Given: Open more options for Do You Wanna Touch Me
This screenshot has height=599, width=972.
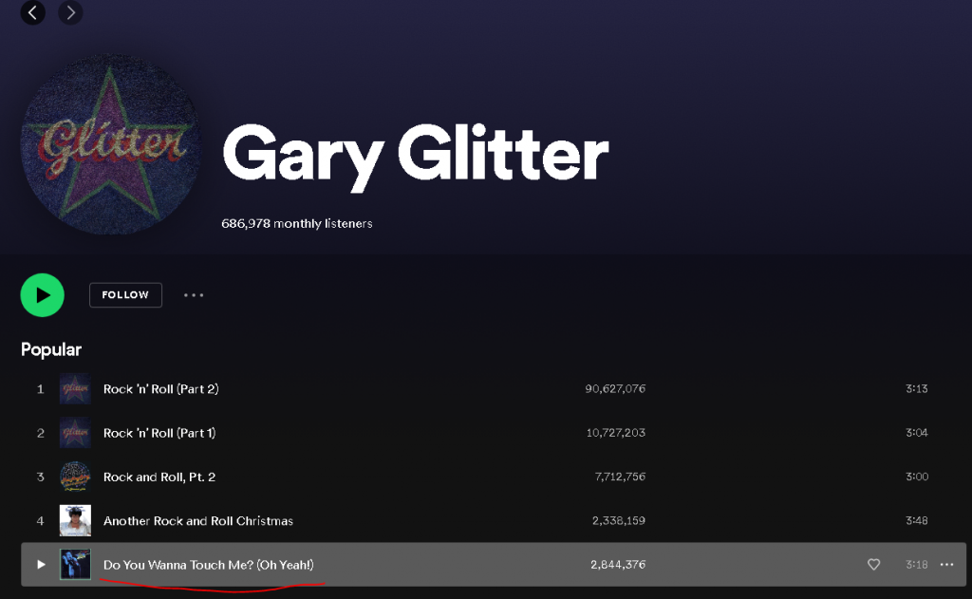Looking at the screenshot, I should [945, 565].
